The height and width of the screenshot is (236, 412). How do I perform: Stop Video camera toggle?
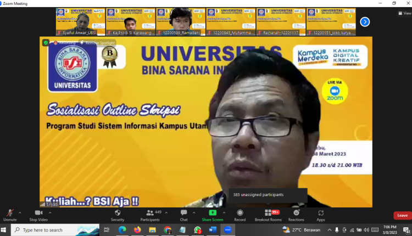pos(38,215)
